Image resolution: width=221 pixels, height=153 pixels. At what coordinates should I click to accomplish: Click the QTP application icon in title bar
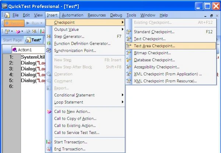(4, 6)
